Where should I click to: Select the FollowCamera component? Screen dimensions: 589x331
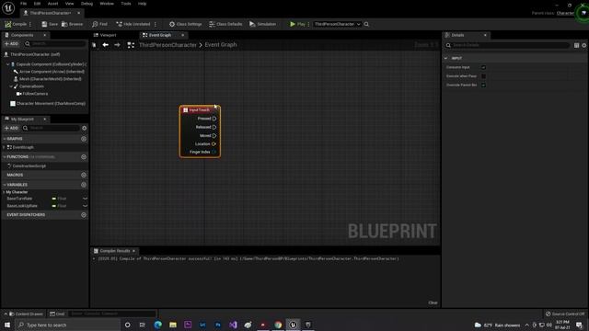point(32,94)
